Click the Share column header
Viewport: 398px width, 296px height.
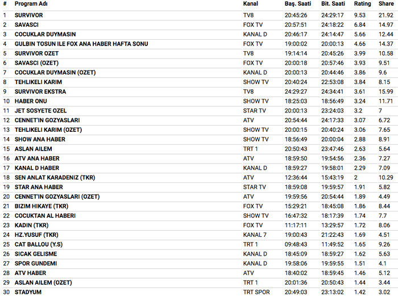(385, 4)
